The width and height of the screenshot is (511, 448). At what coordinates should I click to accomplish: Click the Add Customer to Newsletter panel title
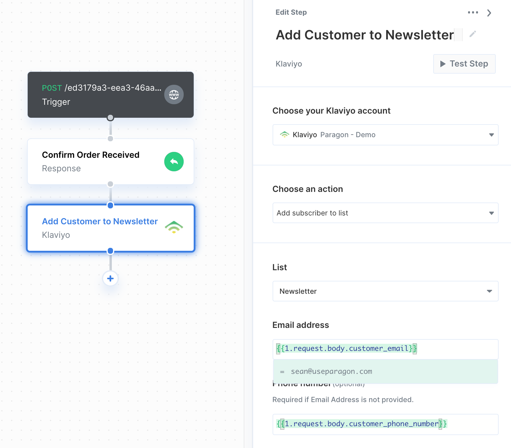365,35
